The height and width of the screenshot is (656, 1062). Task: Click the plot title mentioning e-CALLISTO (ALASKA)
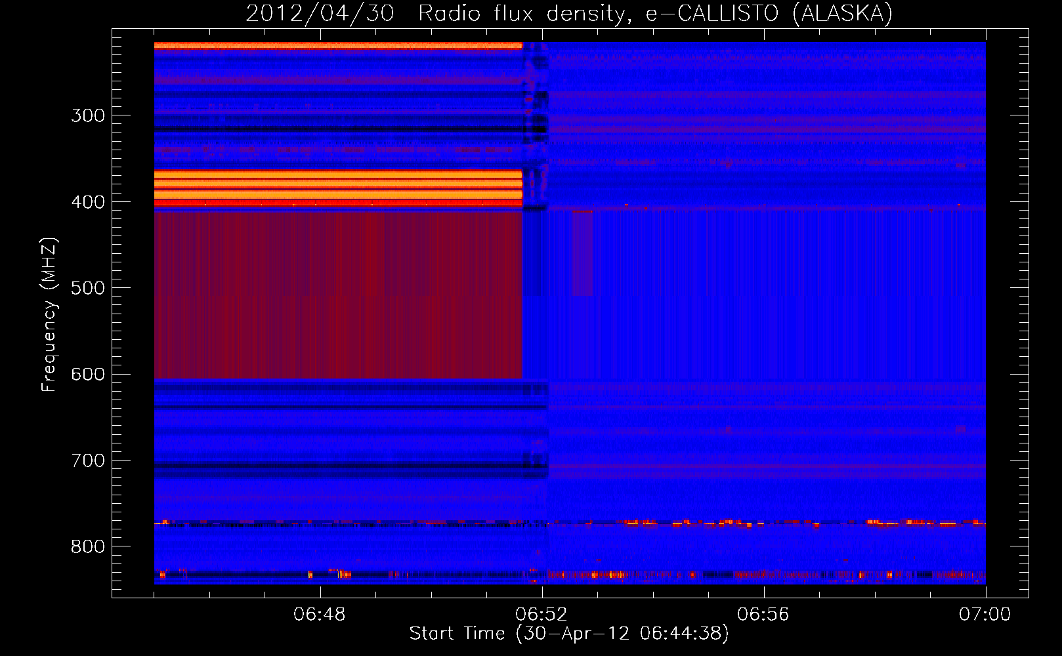(569, 13)
